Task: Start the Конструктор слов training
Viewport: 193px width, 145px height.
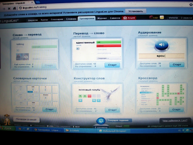Action: click(112, 110)
